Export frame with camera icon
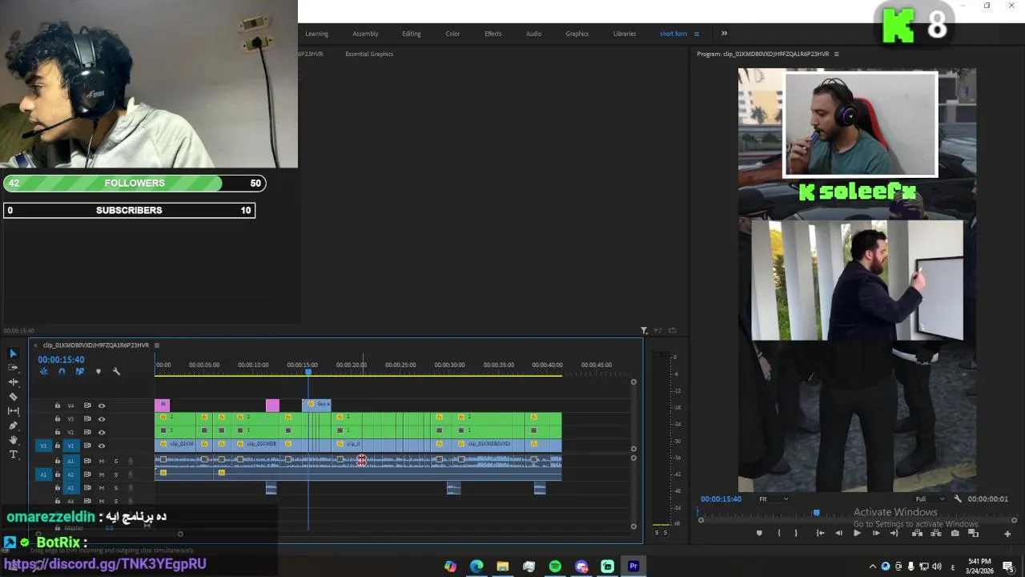This screenshot has width=1025, height=577. coord(955,533)
